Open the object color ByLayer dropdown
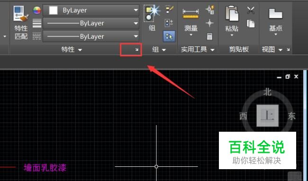Viewport: 308px width, 181px height. (x=91, y=10)
